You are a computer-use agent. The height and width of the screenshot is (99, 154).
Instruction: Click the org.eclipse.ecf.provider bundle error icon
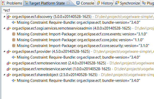9,52
